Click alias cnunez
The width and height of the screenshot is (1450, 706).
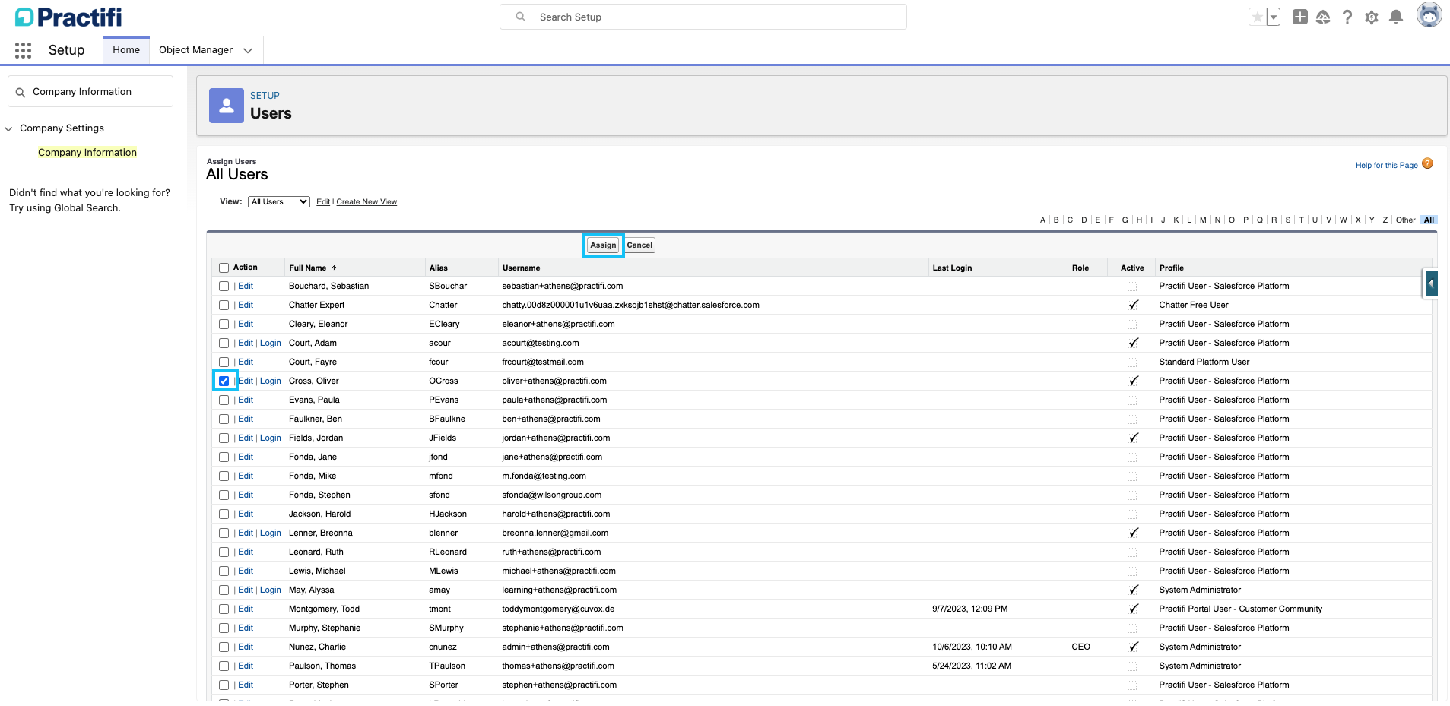point(443,647)
